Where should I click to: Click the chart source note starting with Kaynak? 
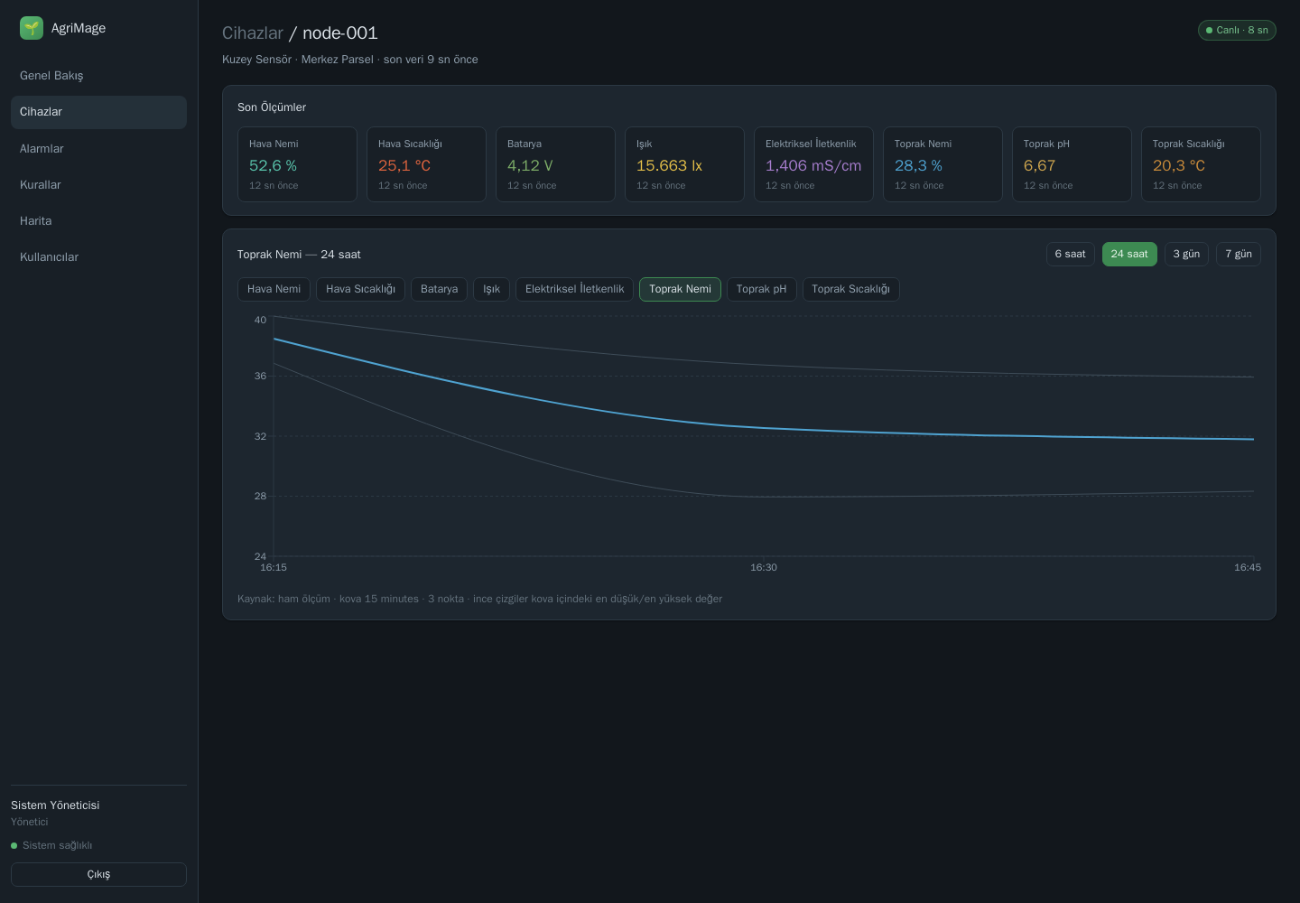(479, 599)
